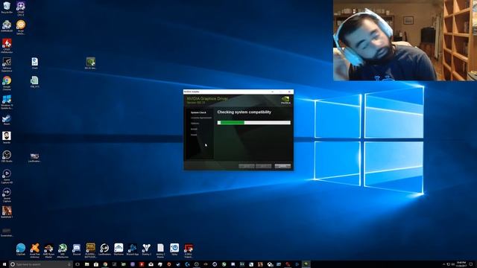Open the Avast Free Antivirus shortcut
This screenshot has width=477, height=268.
[x=35, y=250]
